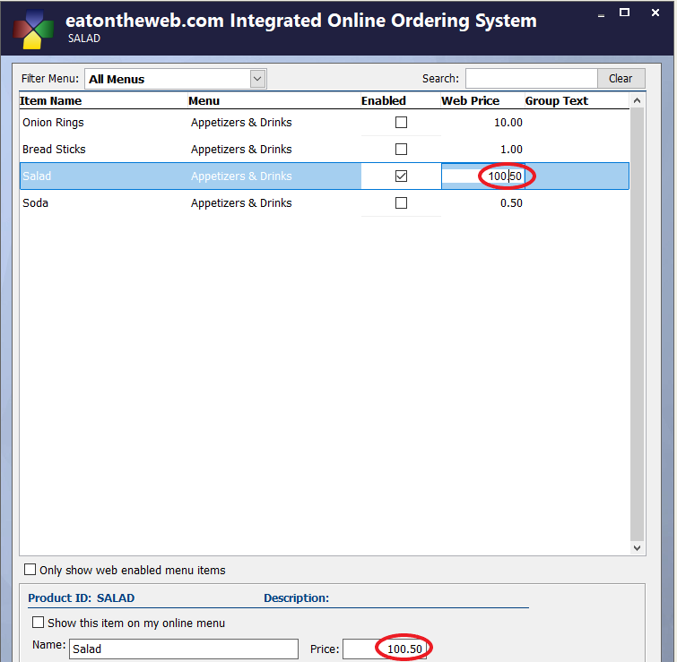The image size is (677, 662).
Task: Enable the Soda checkbox
Action: [401, 202]
